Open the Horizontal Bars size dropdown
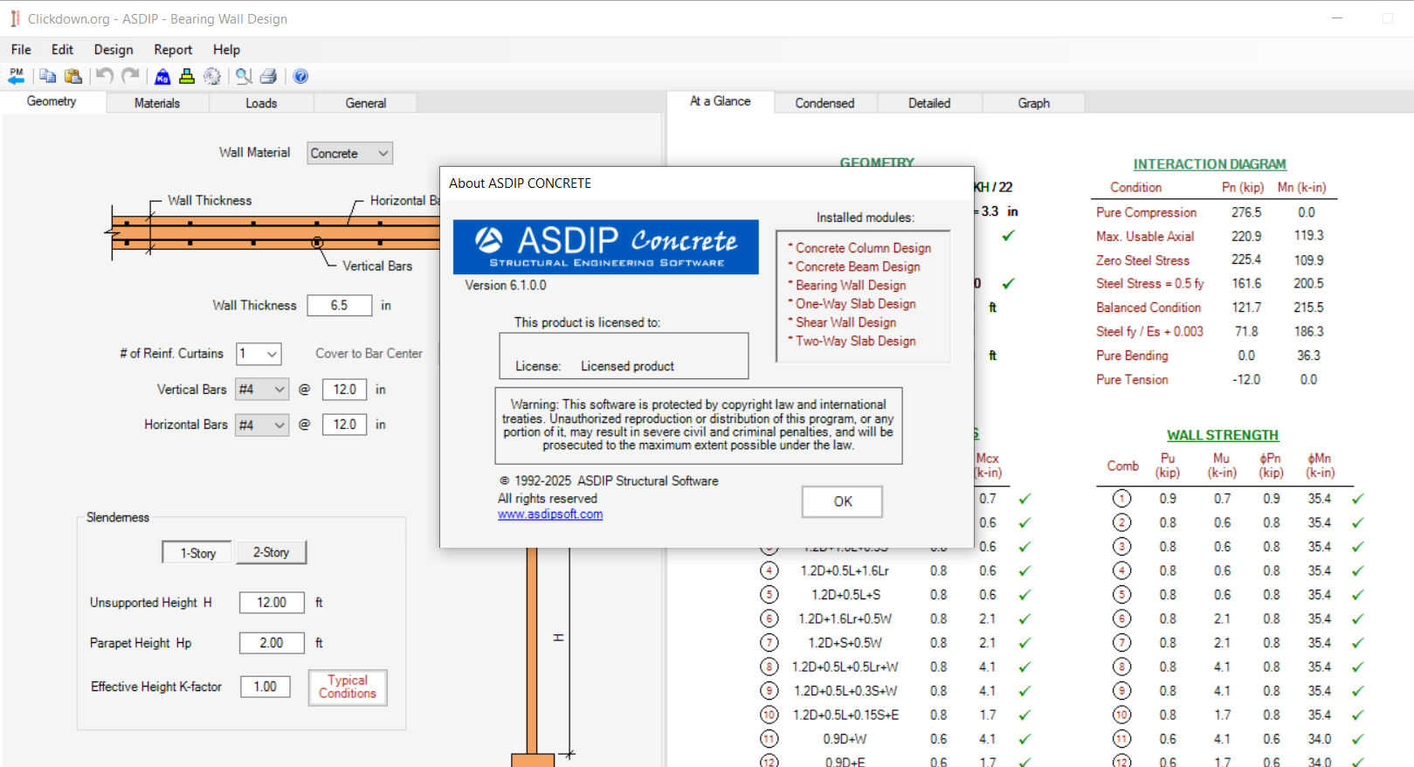 262,425
